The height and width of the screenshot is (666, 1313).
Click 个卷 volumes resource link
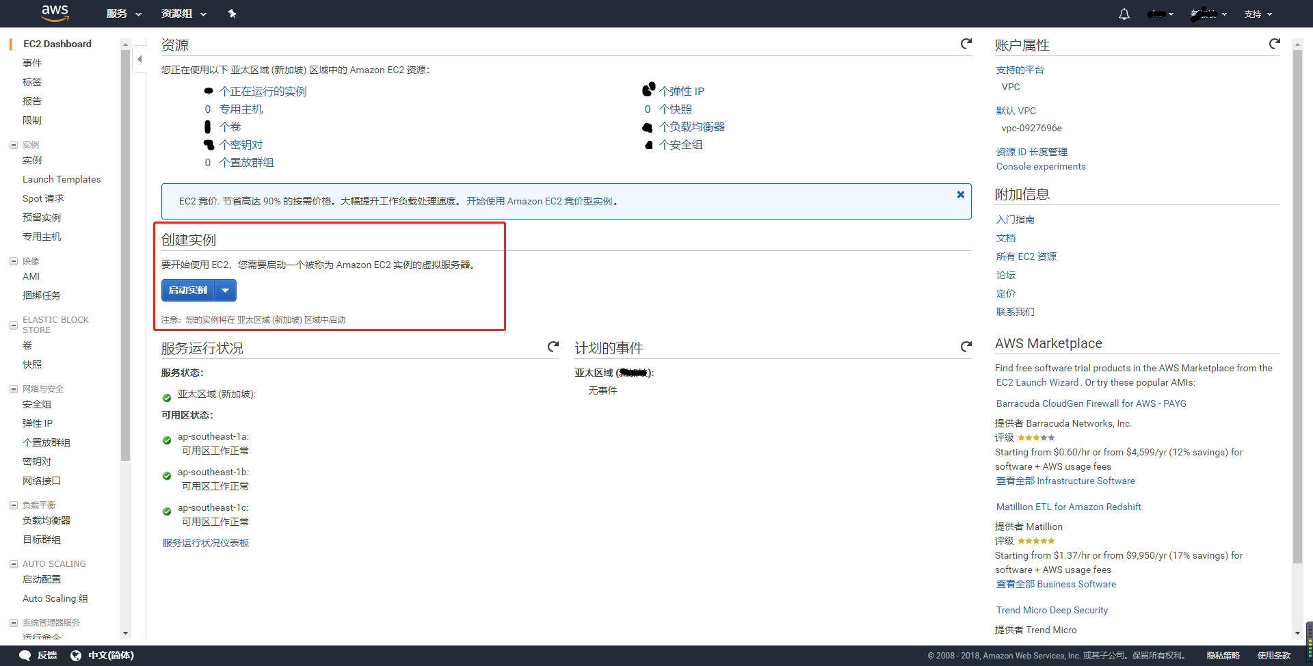(x=230, y=127)
